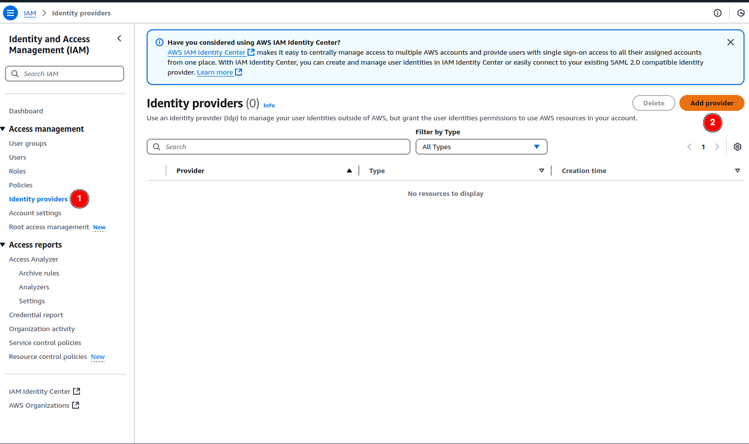
Task: Click the disabled Delete button
Action: point(654,103)
